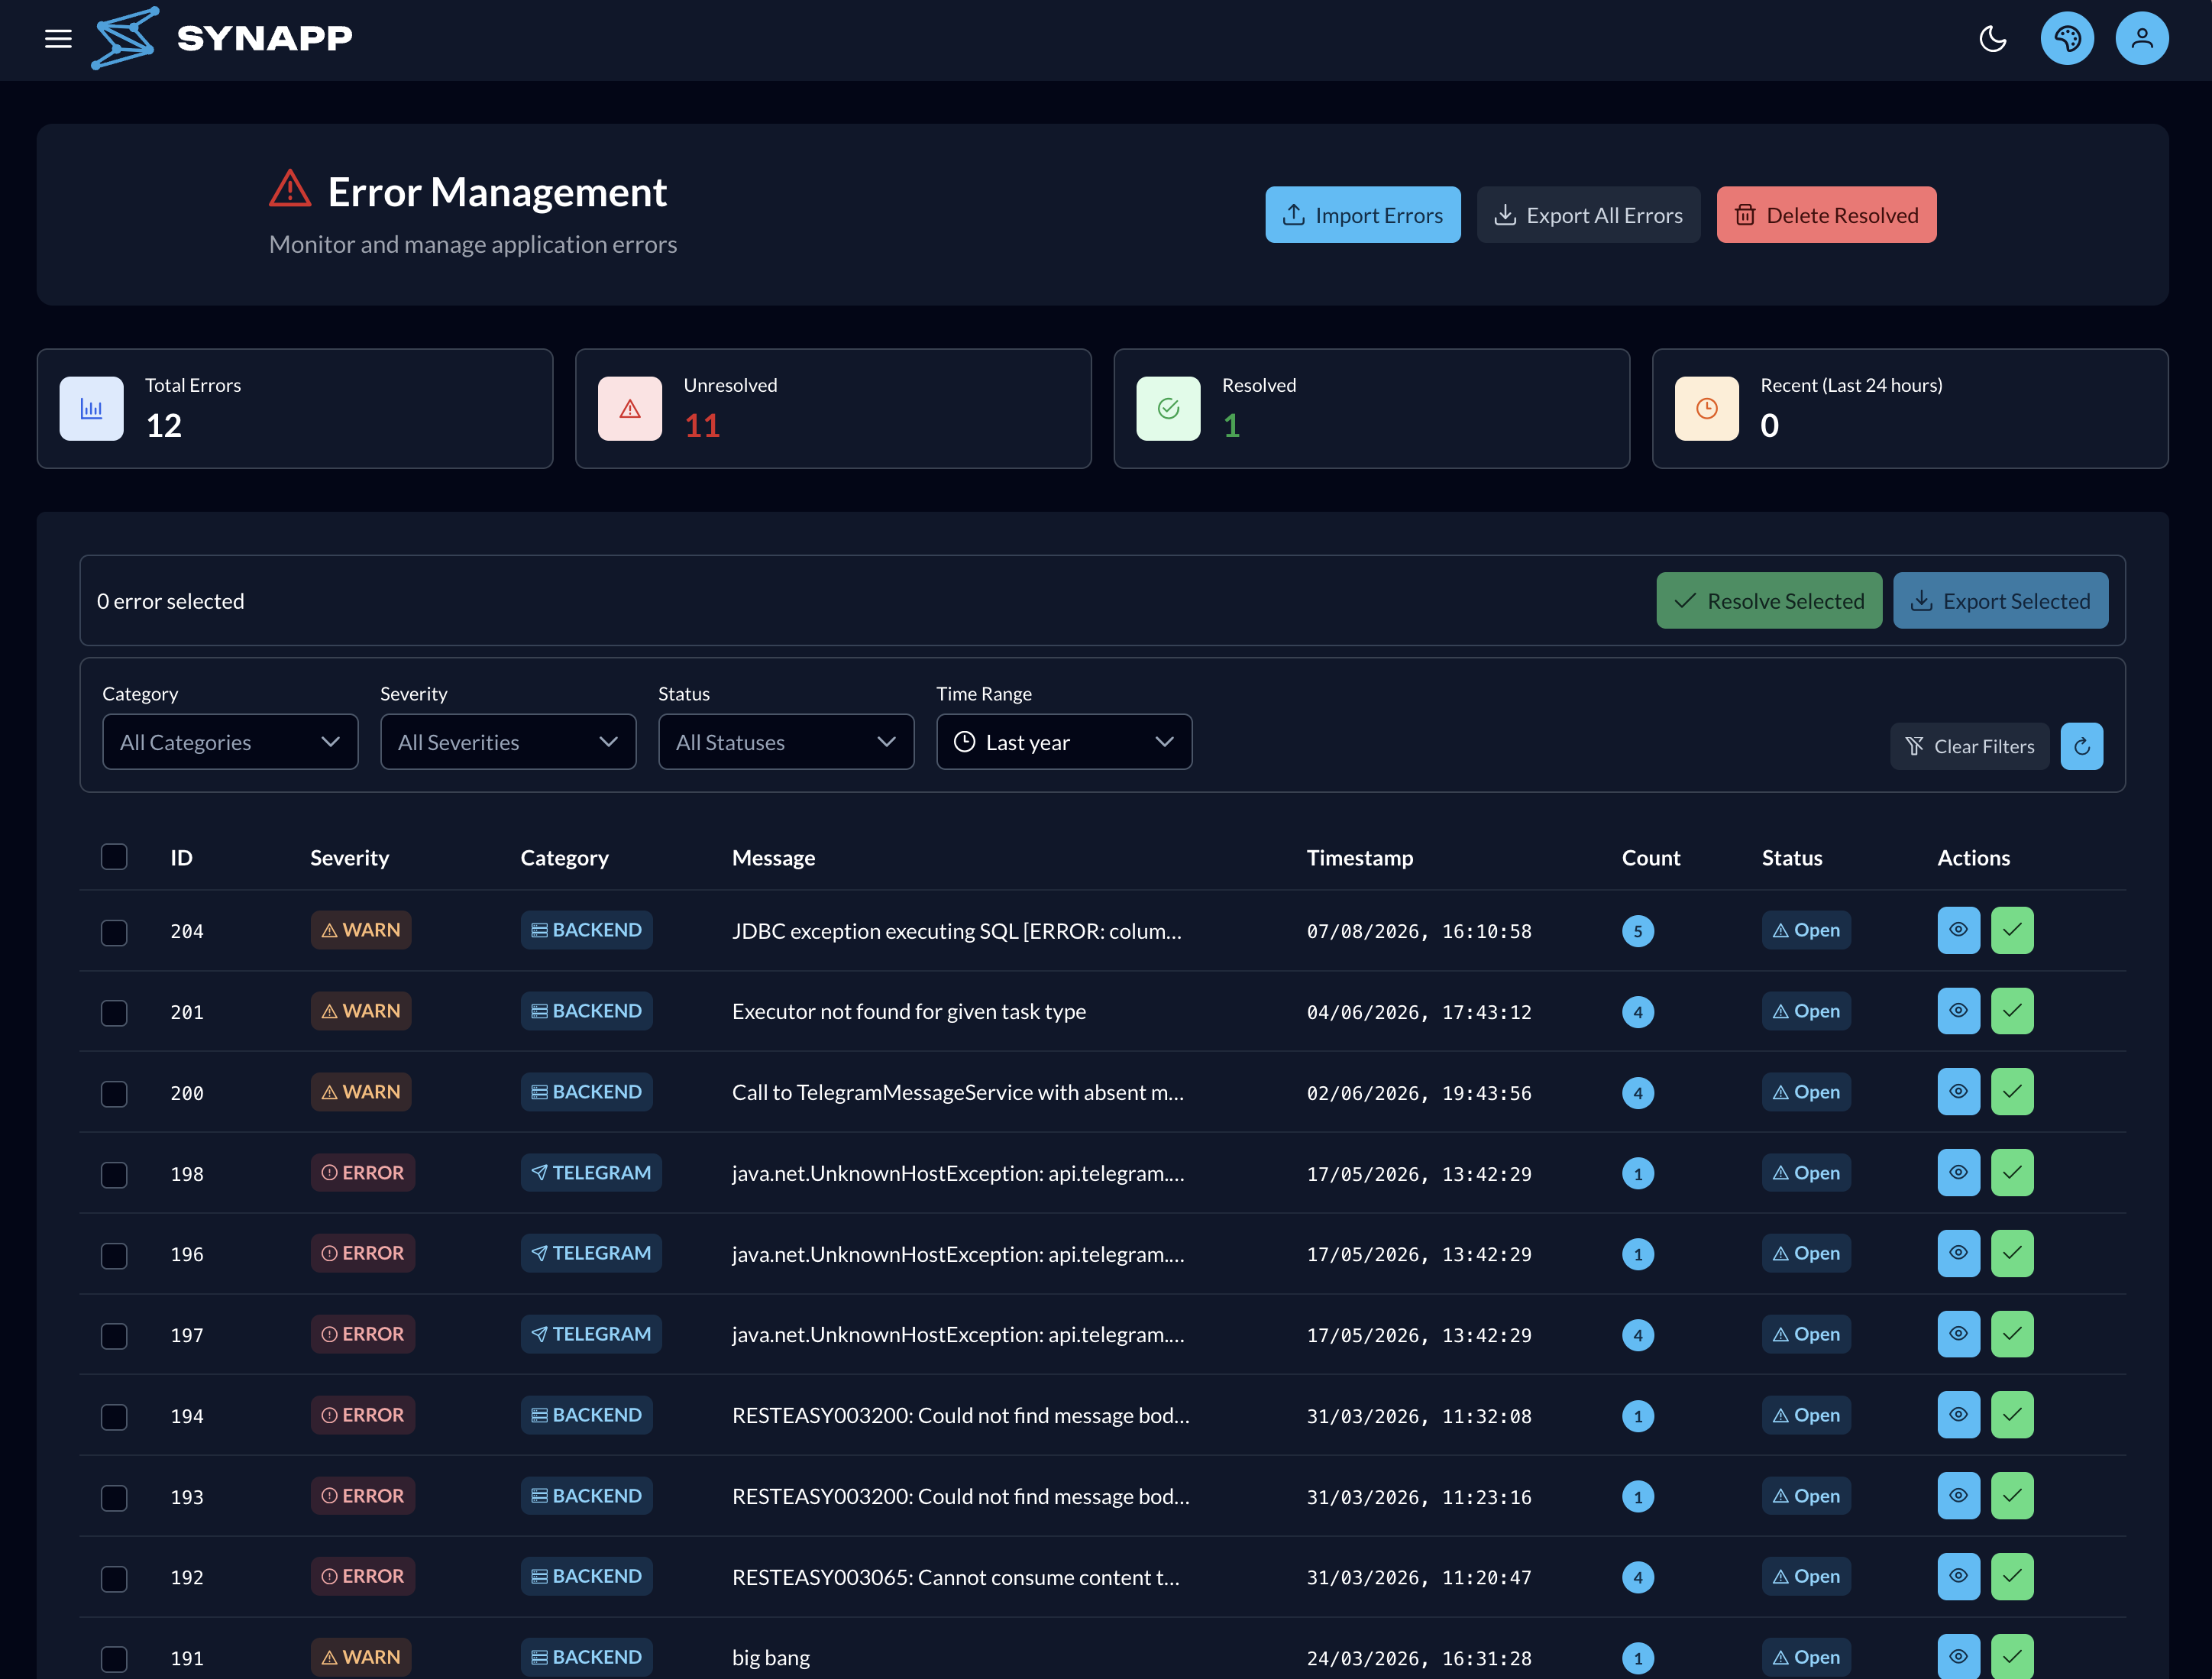The width and height of the screenshot is (2212, 1679).
Task: Tick the checkbox for error 197
Action: click(114, 1336)
